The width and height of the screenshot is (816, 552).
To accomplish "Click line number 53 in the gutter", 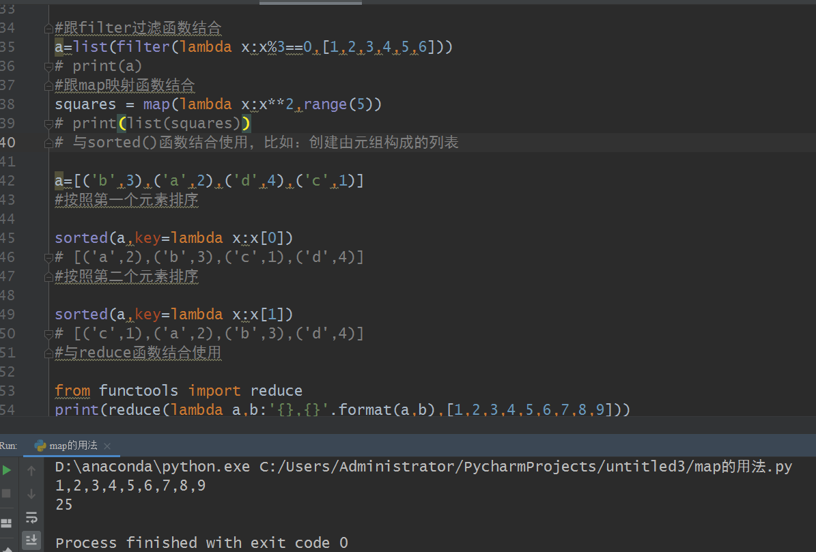I will click(8, 390).
